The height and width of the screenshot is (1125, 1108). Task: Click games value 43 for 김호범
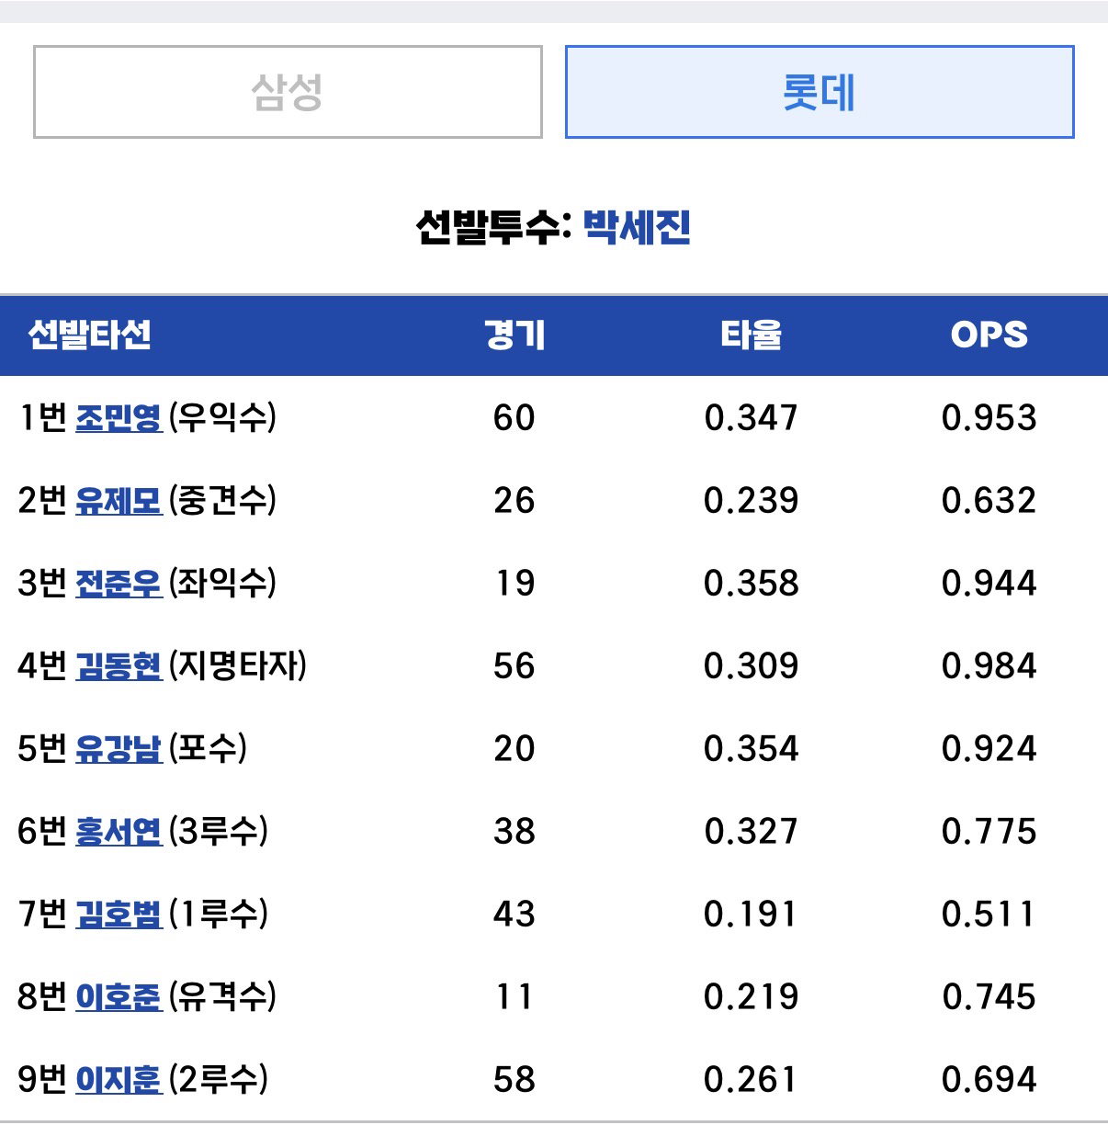(514, 915)
